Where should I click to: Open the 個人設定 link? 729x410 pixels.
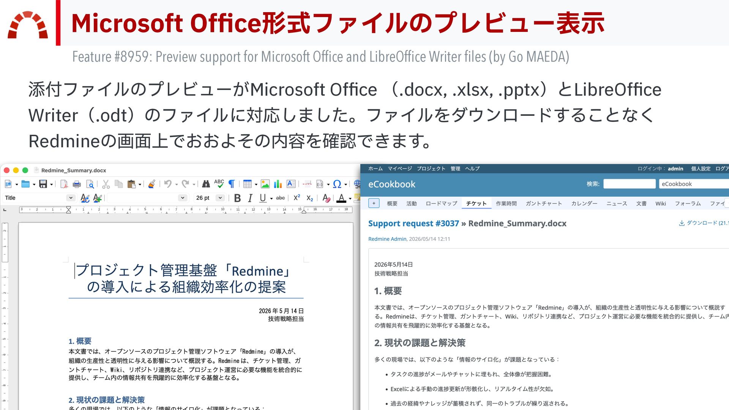coord(701,169)
